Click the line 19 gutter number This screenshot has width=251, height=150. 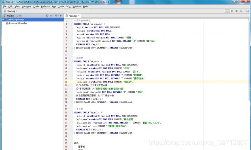coord(66,82)
